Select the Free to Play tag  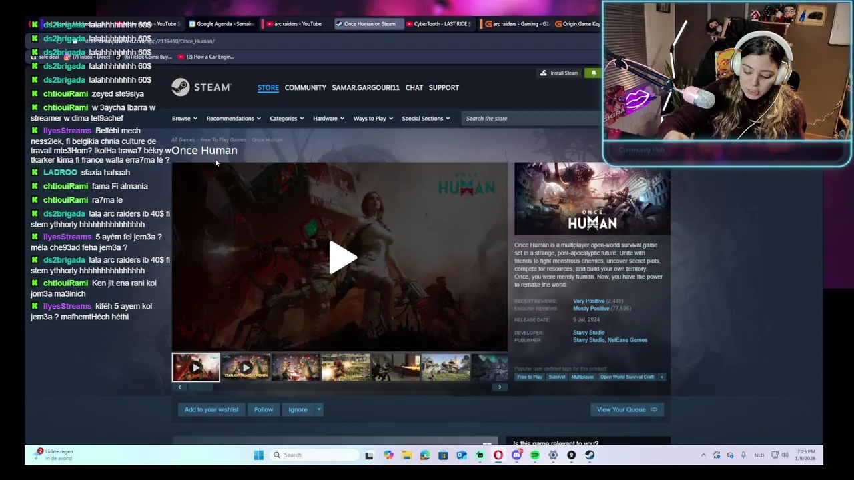[x=530, y=377]
